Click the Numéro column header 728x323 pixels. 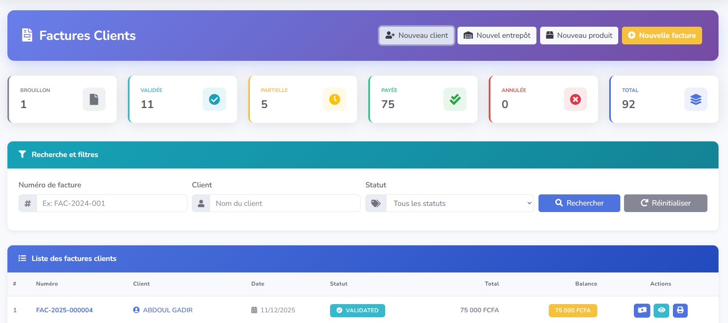(47, 284)
